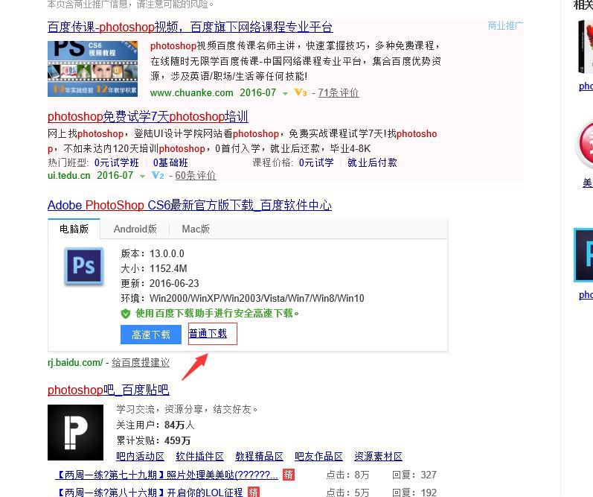This screenshot has height=497, width=593.
Task: Switch to the Mac版 tab
Action: click(196, 229)
